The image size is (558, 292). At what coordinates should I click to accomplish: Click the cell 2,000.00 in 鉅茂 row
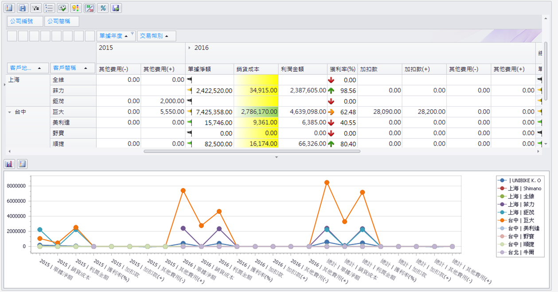tap(163, 101)
